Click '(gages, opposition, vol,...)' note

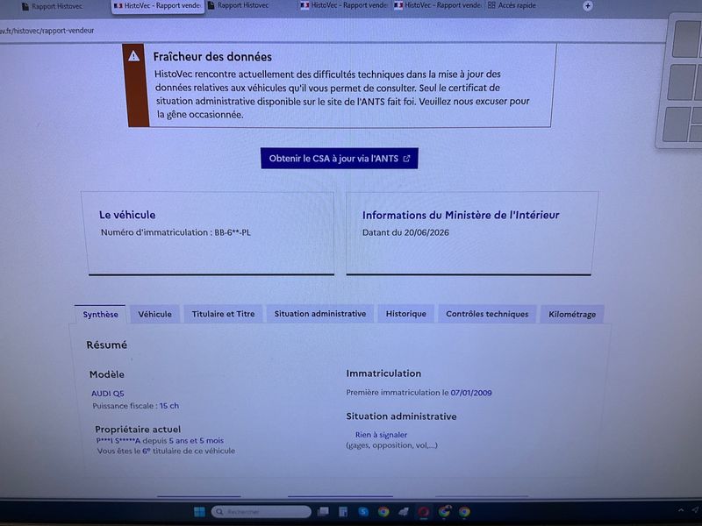tap(391, 445)
